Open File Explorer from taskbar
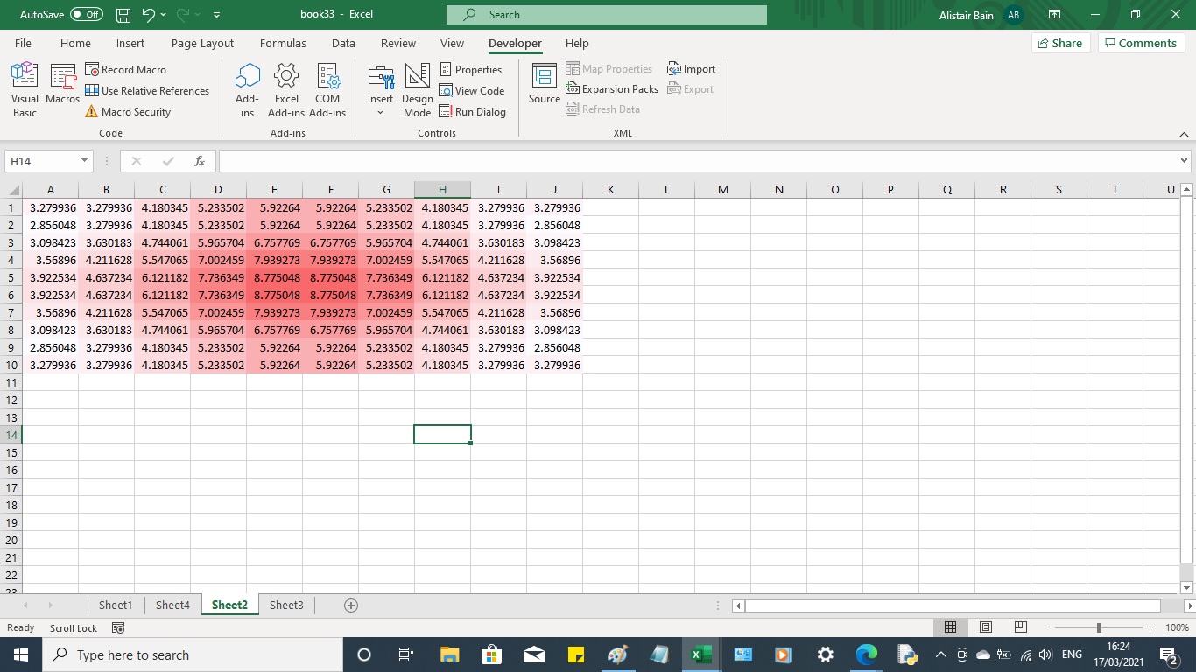The image size is (1196, 672). pyautogui.click(x=449, y=654)
